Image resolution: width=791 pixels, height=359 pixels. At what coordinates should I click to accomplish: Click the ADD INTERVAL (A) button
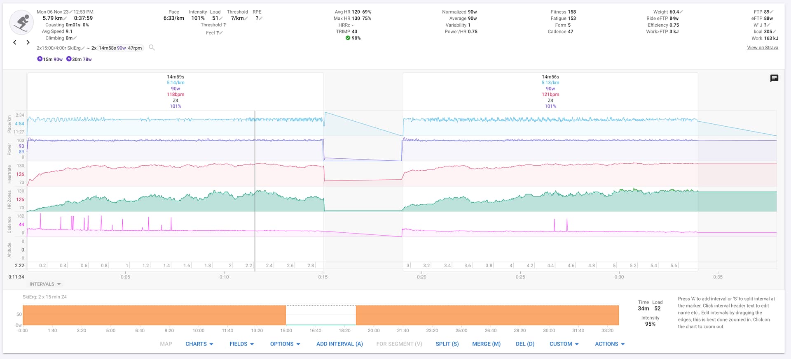[x=339, y=344]
